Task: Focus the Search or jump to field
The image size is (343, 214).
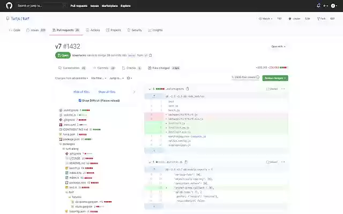Action: [x=42, y=6]
